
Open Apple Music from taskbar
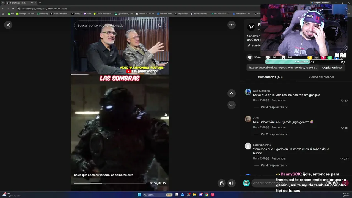pos(213,195)
